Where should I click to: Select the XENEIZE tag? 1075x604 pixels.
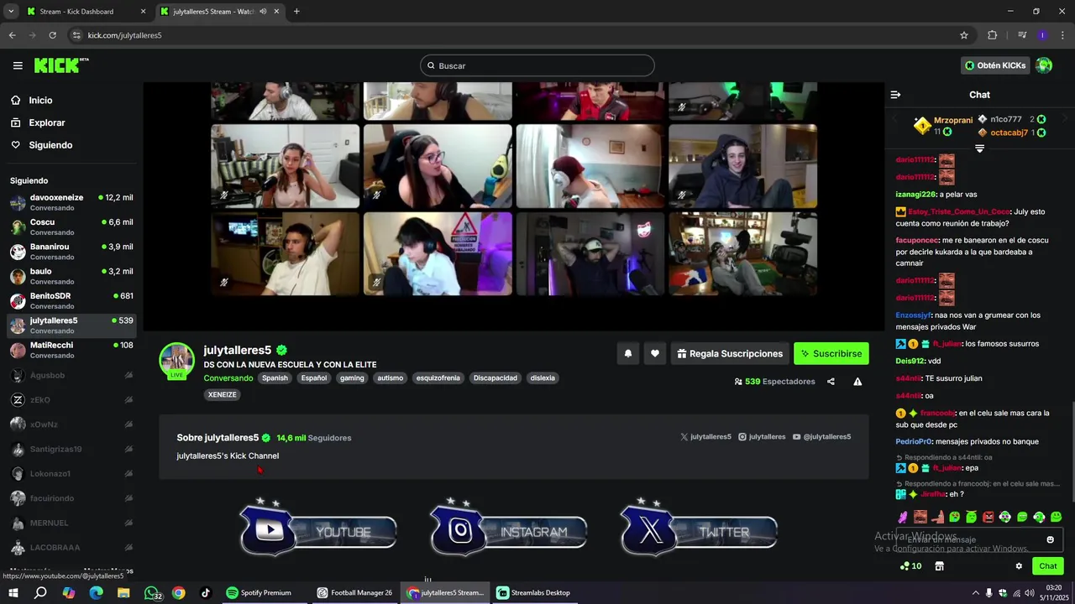223,395
